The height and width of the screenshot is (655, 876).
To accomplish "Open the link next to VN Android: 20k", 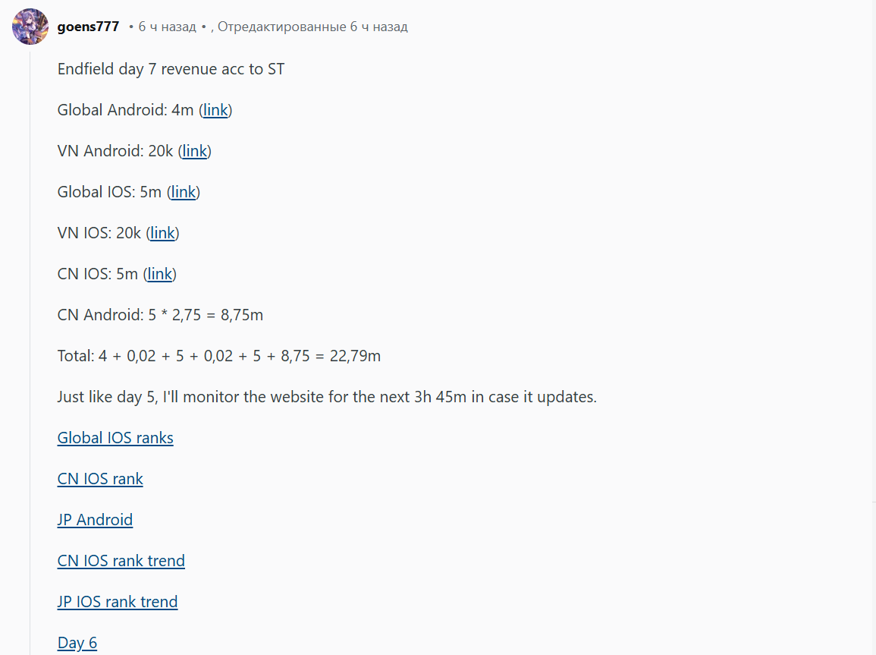I will [x=195, y=151].
